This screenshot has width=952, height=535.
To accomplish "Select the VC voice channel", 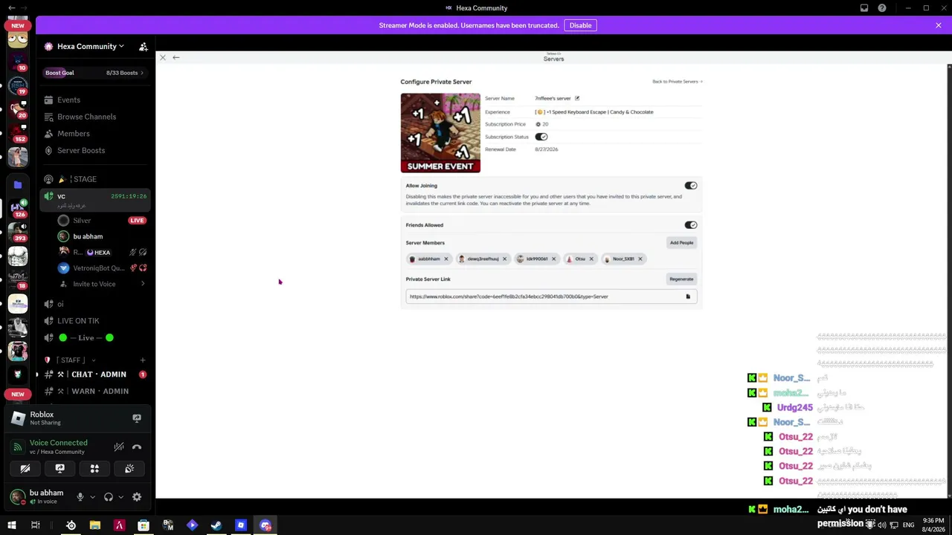I will pos(95,200).
